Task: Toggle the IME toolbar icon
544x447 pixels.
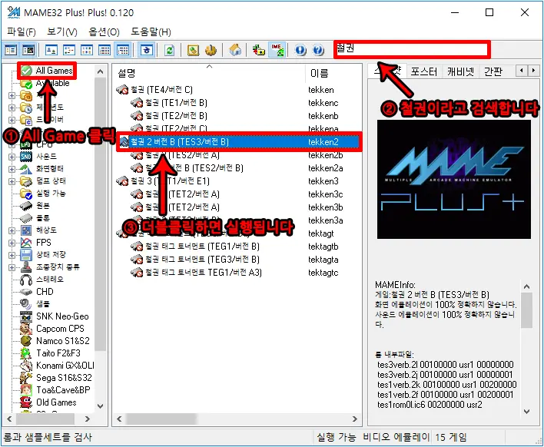Action: pos(277,50)
